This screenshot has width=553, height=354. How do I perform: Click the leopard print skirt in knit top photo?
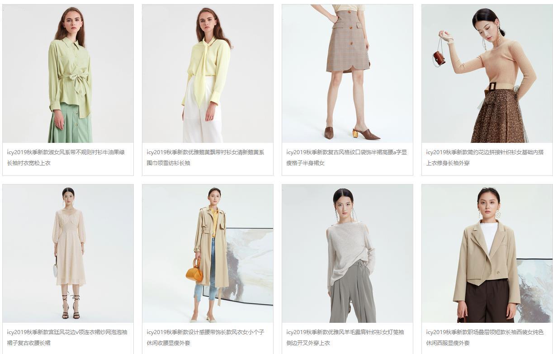click(x=497, y=117)
